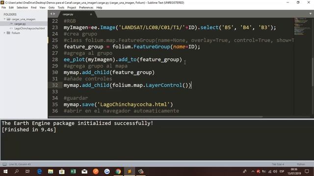Screen dimensions: 314x176
Task: Expand the Folium folder
Action: coord(4,33)
